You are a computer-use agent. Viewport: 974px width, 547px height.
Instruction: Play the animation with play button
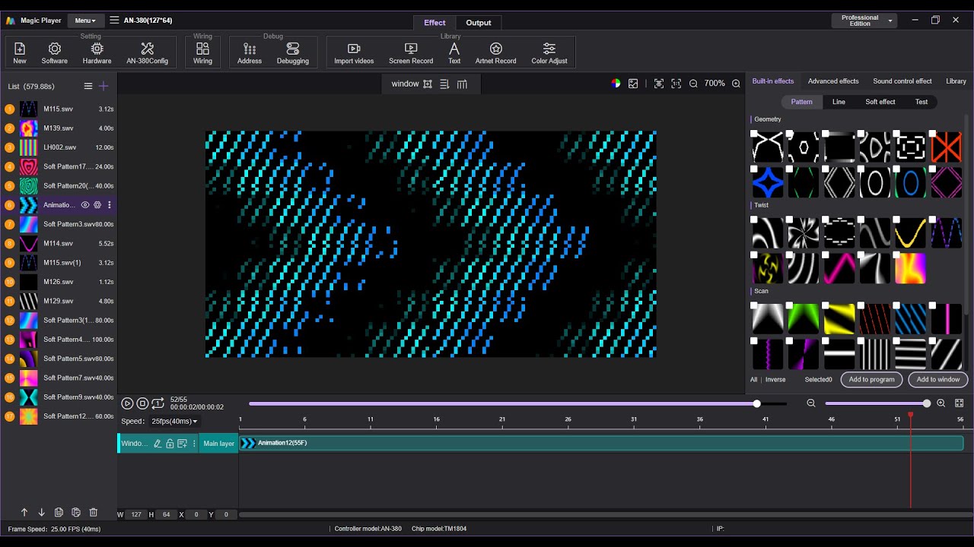click(127, 403)
